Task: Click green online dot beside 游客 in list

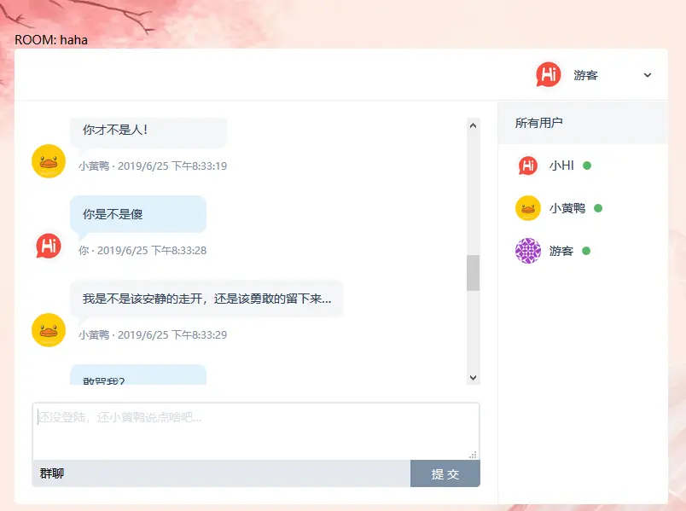Action: pos(586,251)
